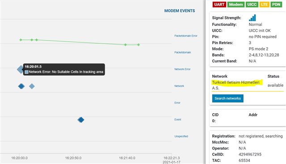Screen dimensions: 286x164
Task: Click the last green Packetdomain data point
Action: pos(139,45)
